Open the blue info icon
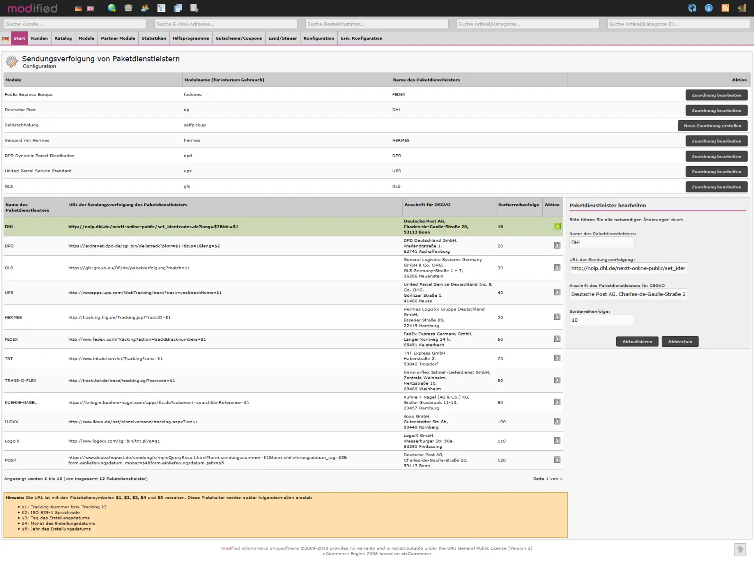Image resolution: width=754 pixels, height=568 pixels. point(709,8)
